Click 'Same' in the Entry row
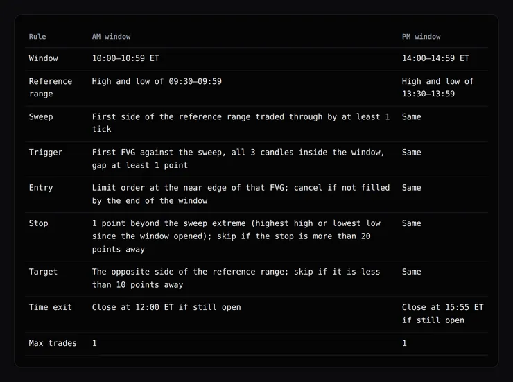 [412, 188]
